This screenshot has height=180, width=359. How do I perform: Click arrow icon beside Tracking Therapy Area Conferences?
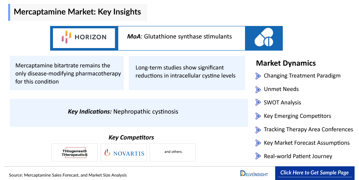click(x=258, y=130)
